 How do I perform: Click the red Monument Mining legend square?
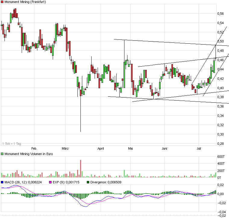(x=2, y=2)
